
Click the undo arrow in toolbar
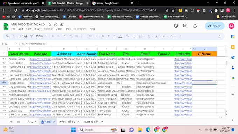tap(14, 36)
